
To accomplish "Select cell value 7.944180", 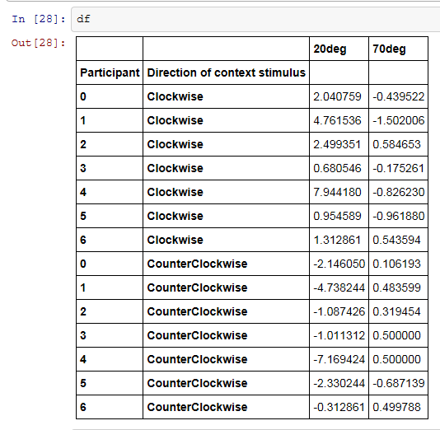I will pos(337,192).
